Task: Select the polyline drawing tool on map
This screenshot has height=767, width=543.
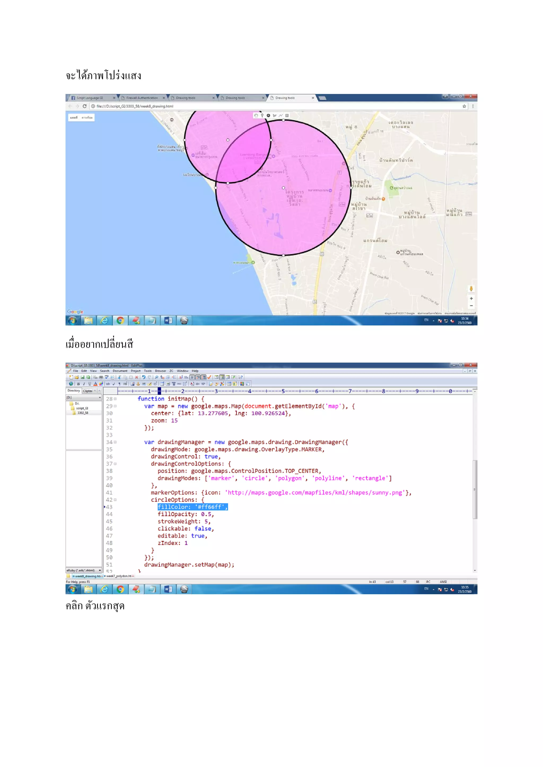Action: pyautogui.click(x=281, y=115)
